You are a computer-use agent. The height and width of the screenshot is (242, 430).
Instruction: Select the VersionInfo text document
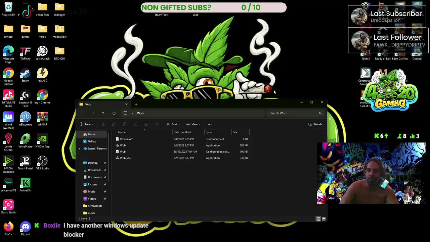[x=182, y=139]
